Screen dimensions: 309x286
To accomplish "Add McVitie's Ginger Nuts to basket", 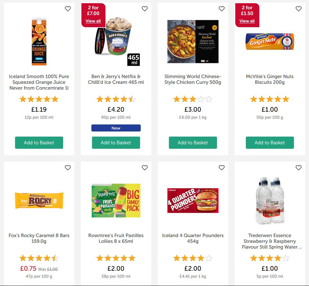I will 270,143.
